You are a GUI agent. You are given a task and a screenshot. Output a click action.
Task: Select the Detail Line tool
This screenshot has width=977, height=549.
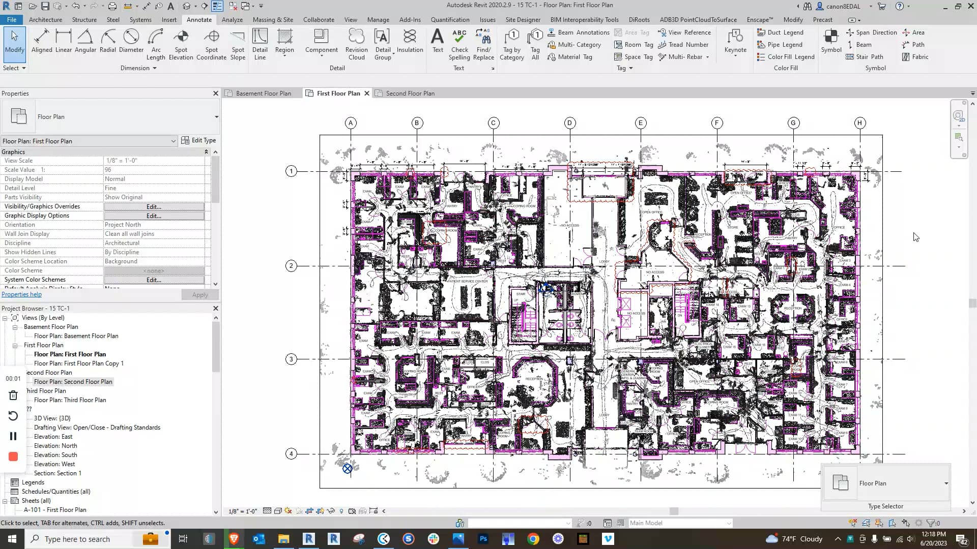pyautogui.click(x=260, y=43)
